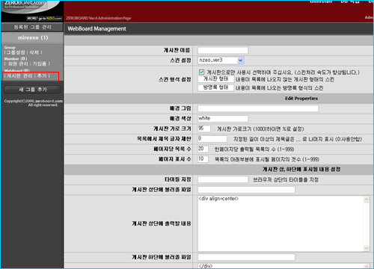374x269 pixels.
Task: Click the WebBoard Management page title
Action: (x=96, y=28)
